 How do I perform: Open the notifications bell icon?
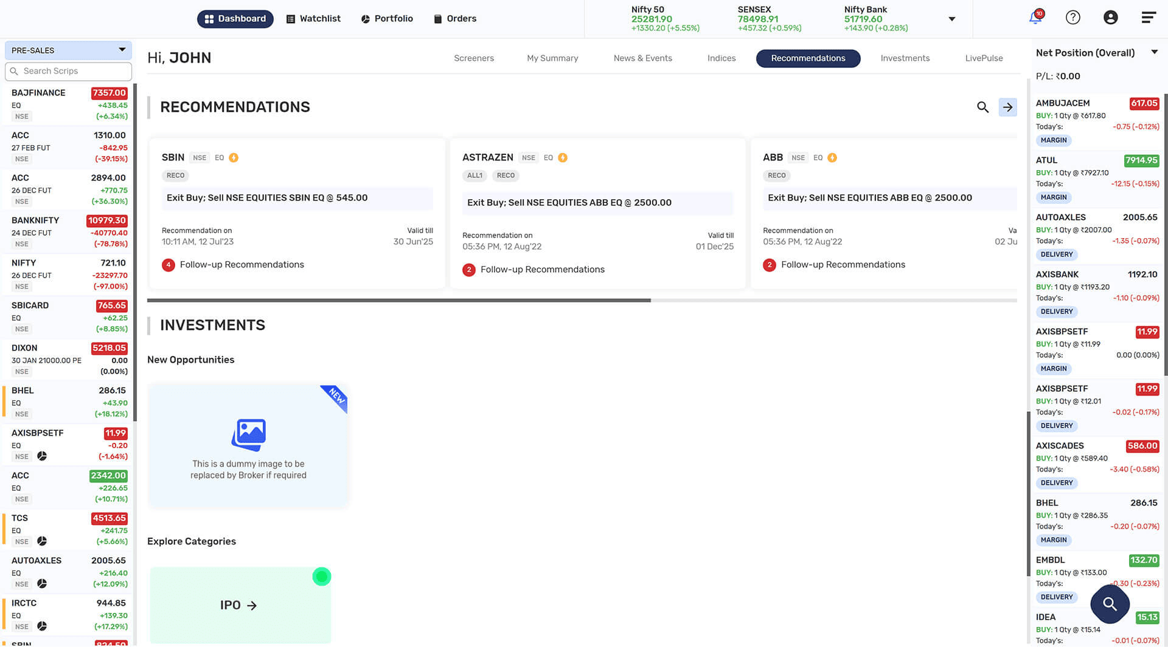click(1035, 18)
